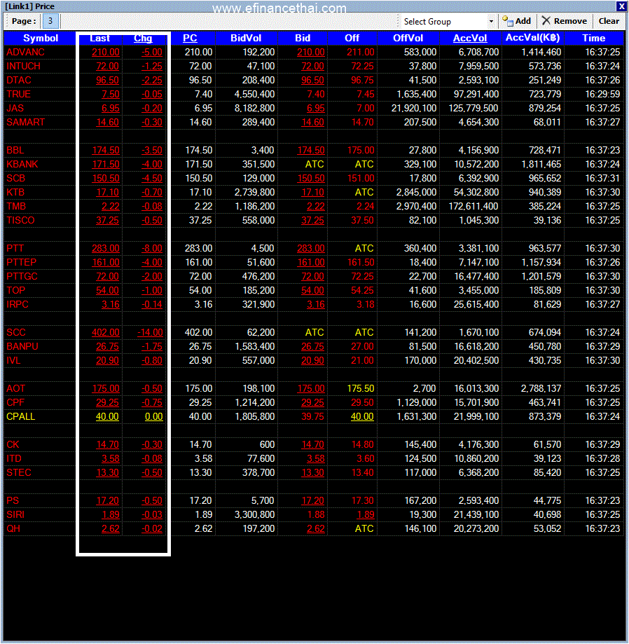Viewport: 629px width, 644px height.
Task: Click PTT last price 283.00
Action: 106,249
